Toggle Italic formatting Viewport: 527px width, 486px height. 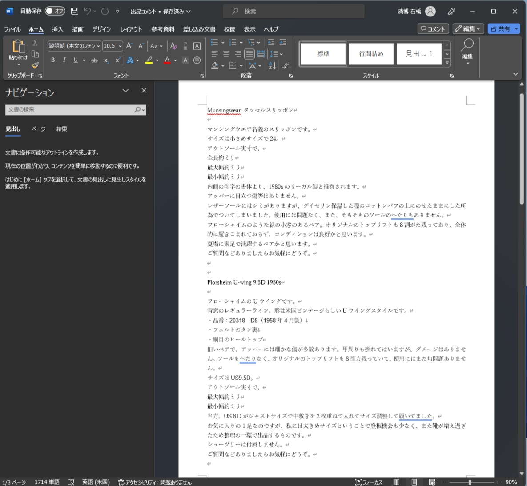(64, 60)
